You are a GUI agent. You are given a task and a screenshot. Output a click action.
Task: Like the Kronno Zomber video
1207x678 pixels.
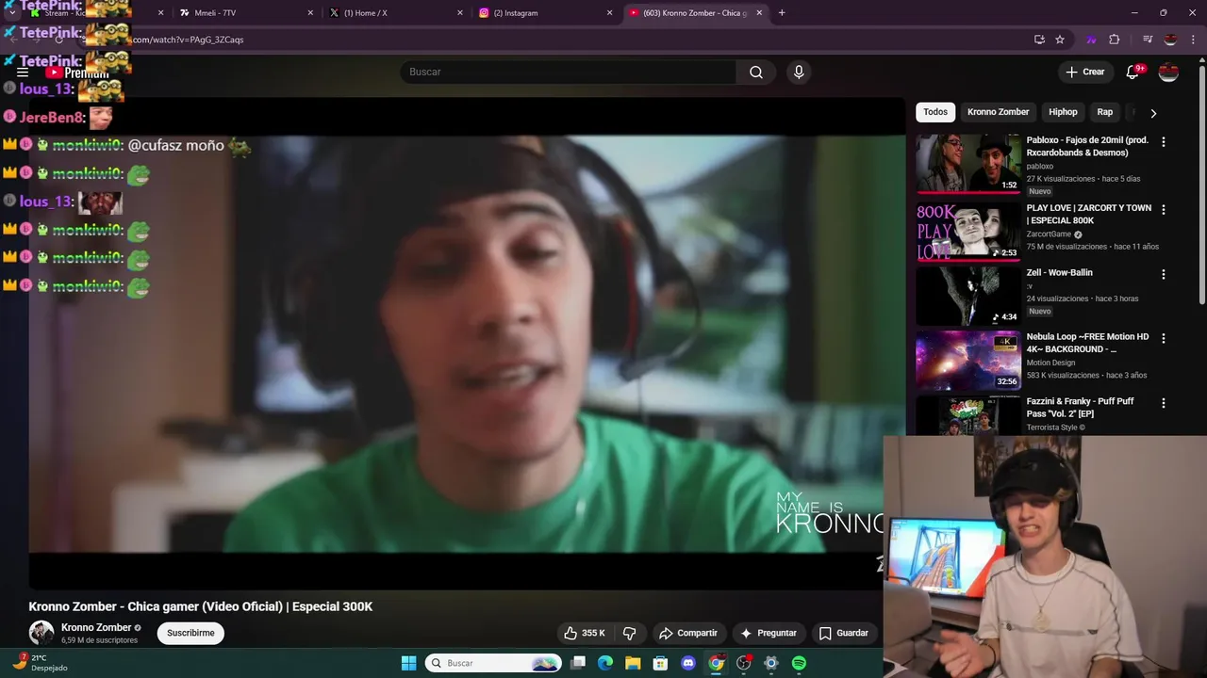pyautogui.click(x=585, y=633)
